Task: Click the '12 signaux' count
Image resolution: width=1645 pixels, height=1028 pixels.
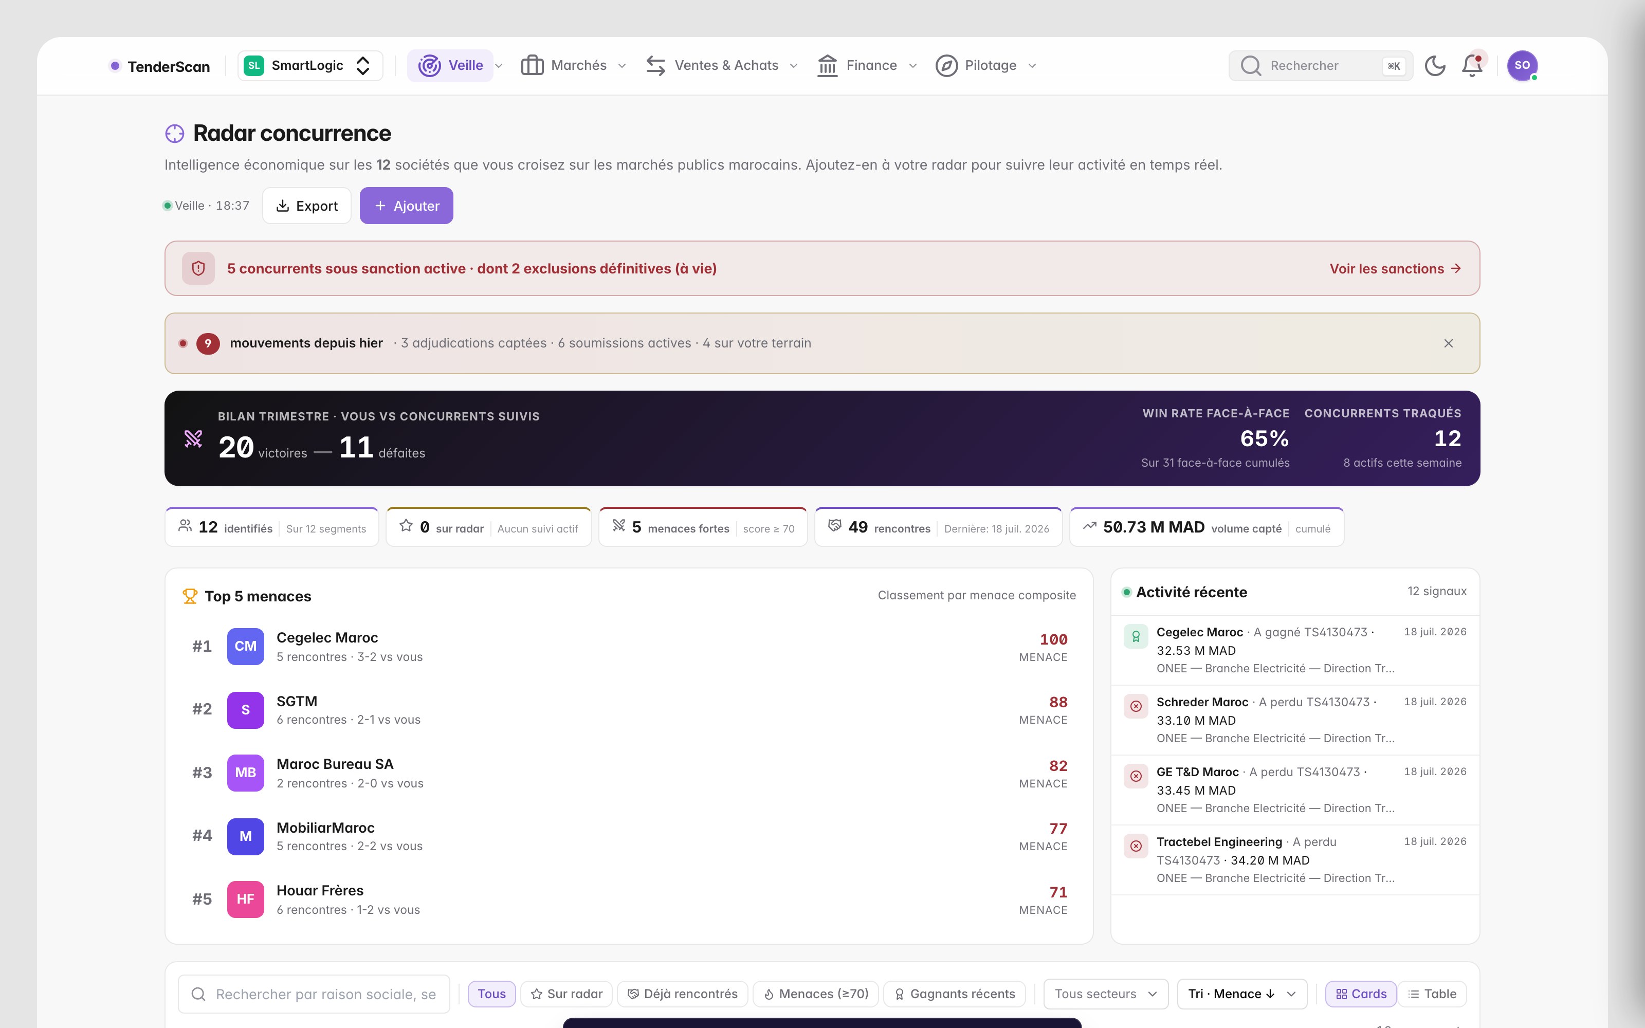Action: point(1436,592)
